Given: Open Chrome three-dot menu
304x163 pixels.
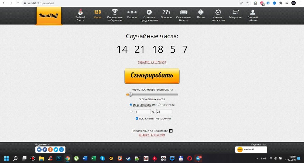Looking at the screenshot, I should coord(300,3).
